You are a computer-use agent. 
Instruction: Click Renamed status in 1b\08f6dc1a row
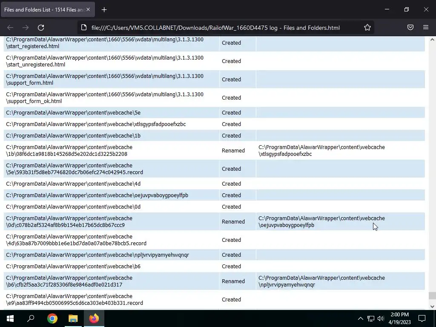click(x=233, y=150)
